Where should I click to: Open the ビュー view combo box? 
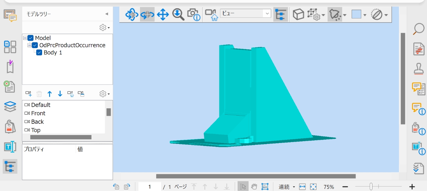pos(267,13)
